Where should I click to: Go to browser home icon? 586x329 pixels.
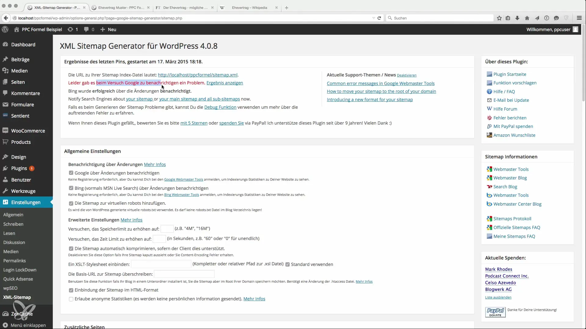click(527, 18)
